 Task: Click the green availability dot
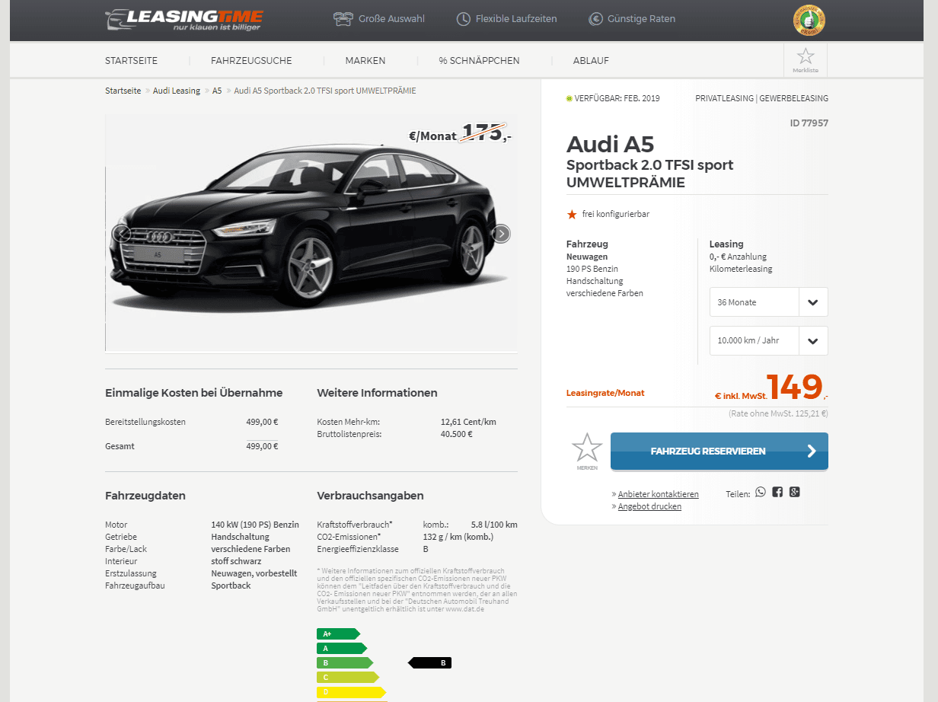coord(569,98)
